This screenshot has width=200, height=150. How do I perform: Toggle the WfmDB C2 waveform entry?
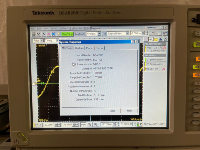click(x=155, y=69)
